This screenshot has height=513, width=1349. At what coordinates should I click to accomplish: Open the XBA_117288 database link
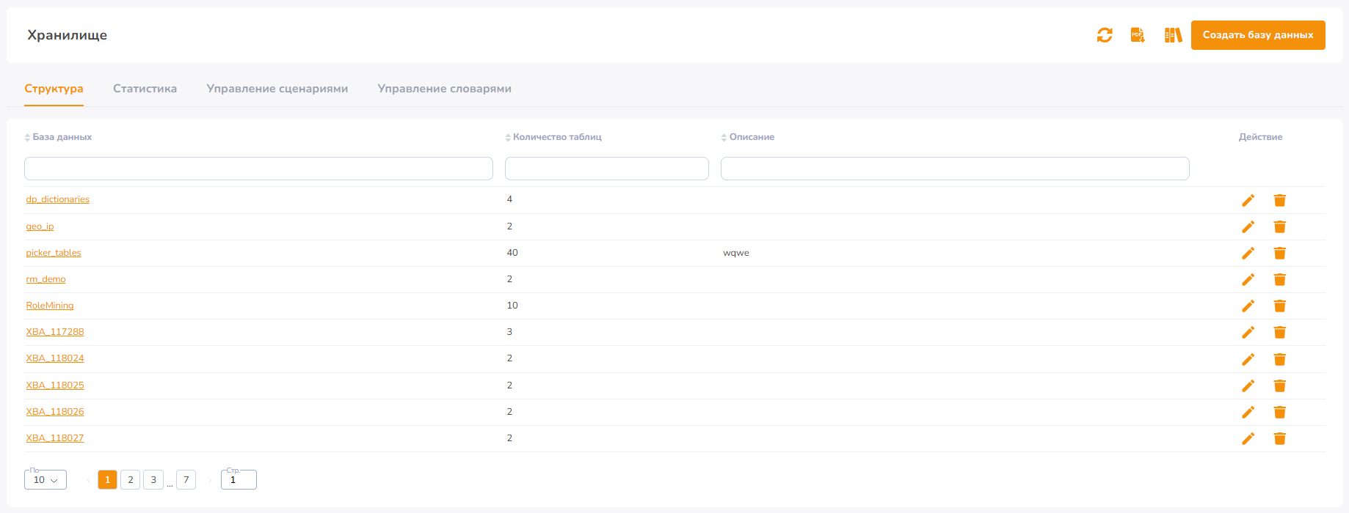(55, 332)
